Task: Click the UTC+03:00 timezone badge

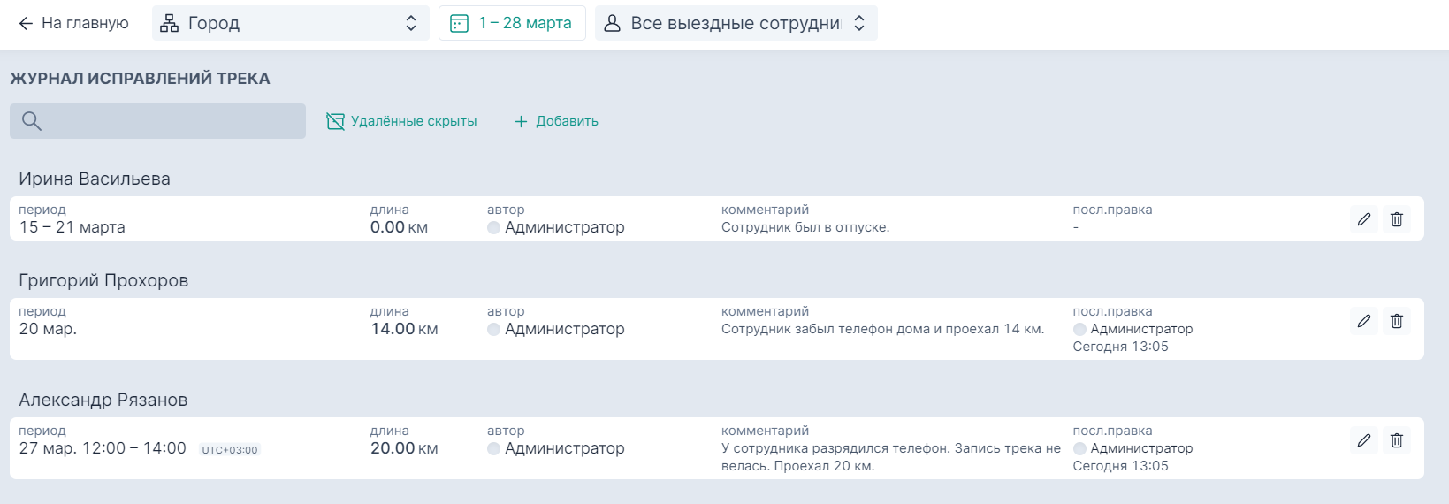Action: point(230,450)
